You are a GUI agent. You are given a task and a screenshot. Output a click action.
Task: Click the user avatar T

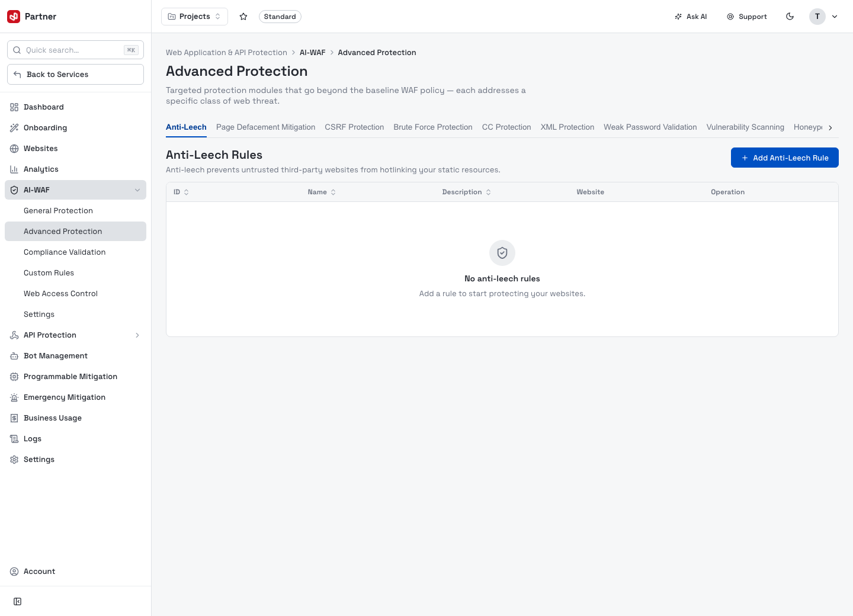pos(817,17)
